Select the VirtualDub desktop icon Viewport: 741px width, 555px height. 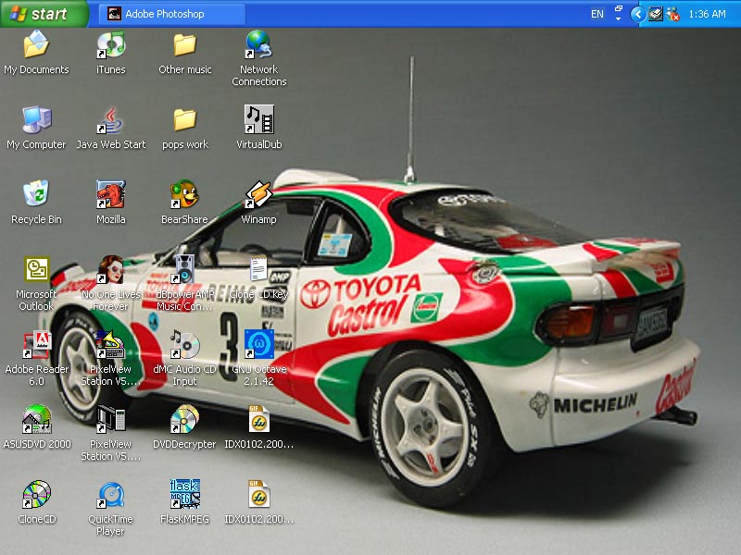[x=258, y=120]
